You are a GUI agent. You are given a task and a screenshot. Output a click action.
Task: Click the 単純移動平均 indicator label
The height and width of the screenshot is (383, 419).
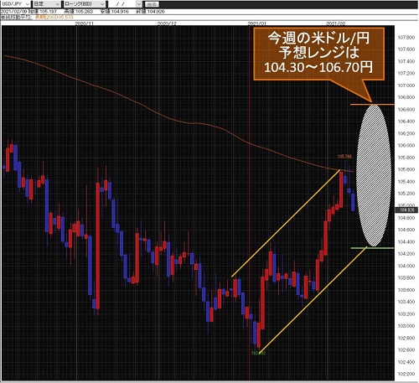click(x=16, y=17)
